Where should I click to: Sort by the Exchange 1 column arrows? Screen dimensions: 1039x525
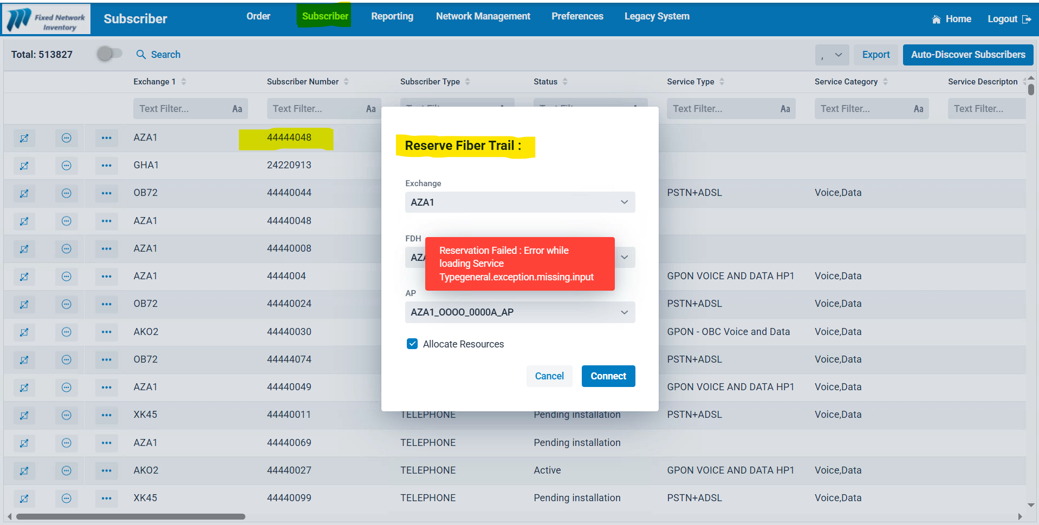[x=184, y=82]
